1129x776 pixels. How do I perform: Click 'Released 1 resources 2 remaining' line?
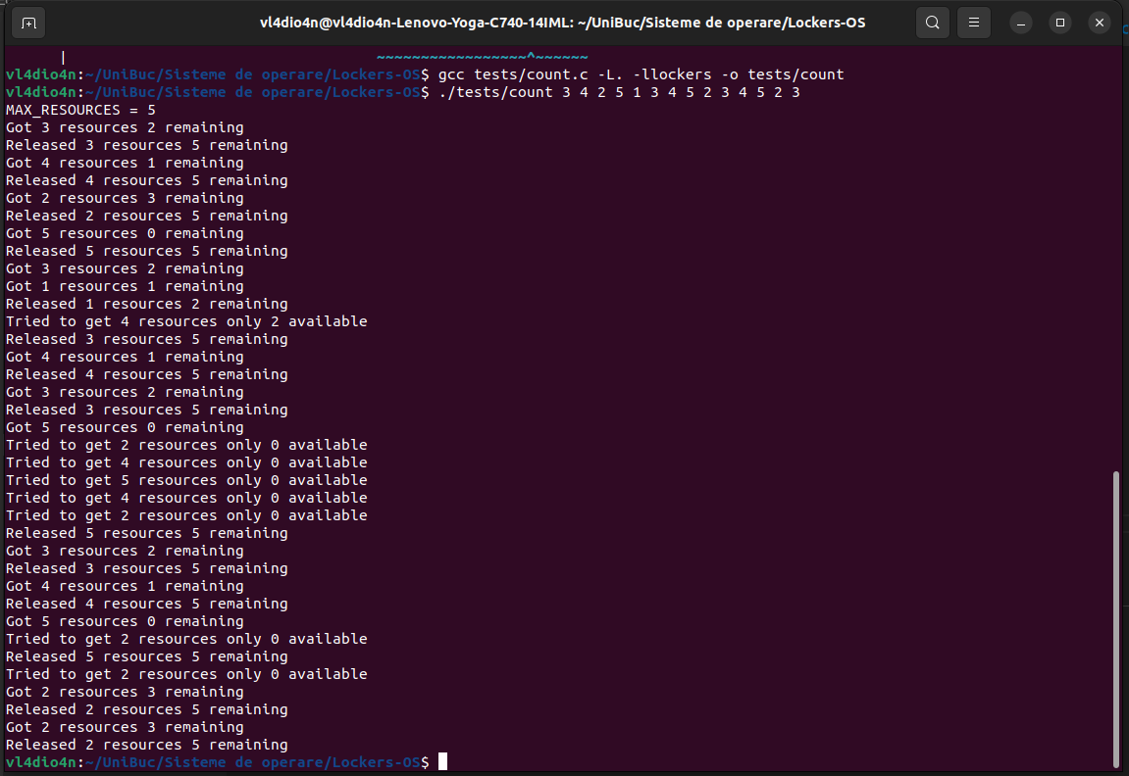147,304
